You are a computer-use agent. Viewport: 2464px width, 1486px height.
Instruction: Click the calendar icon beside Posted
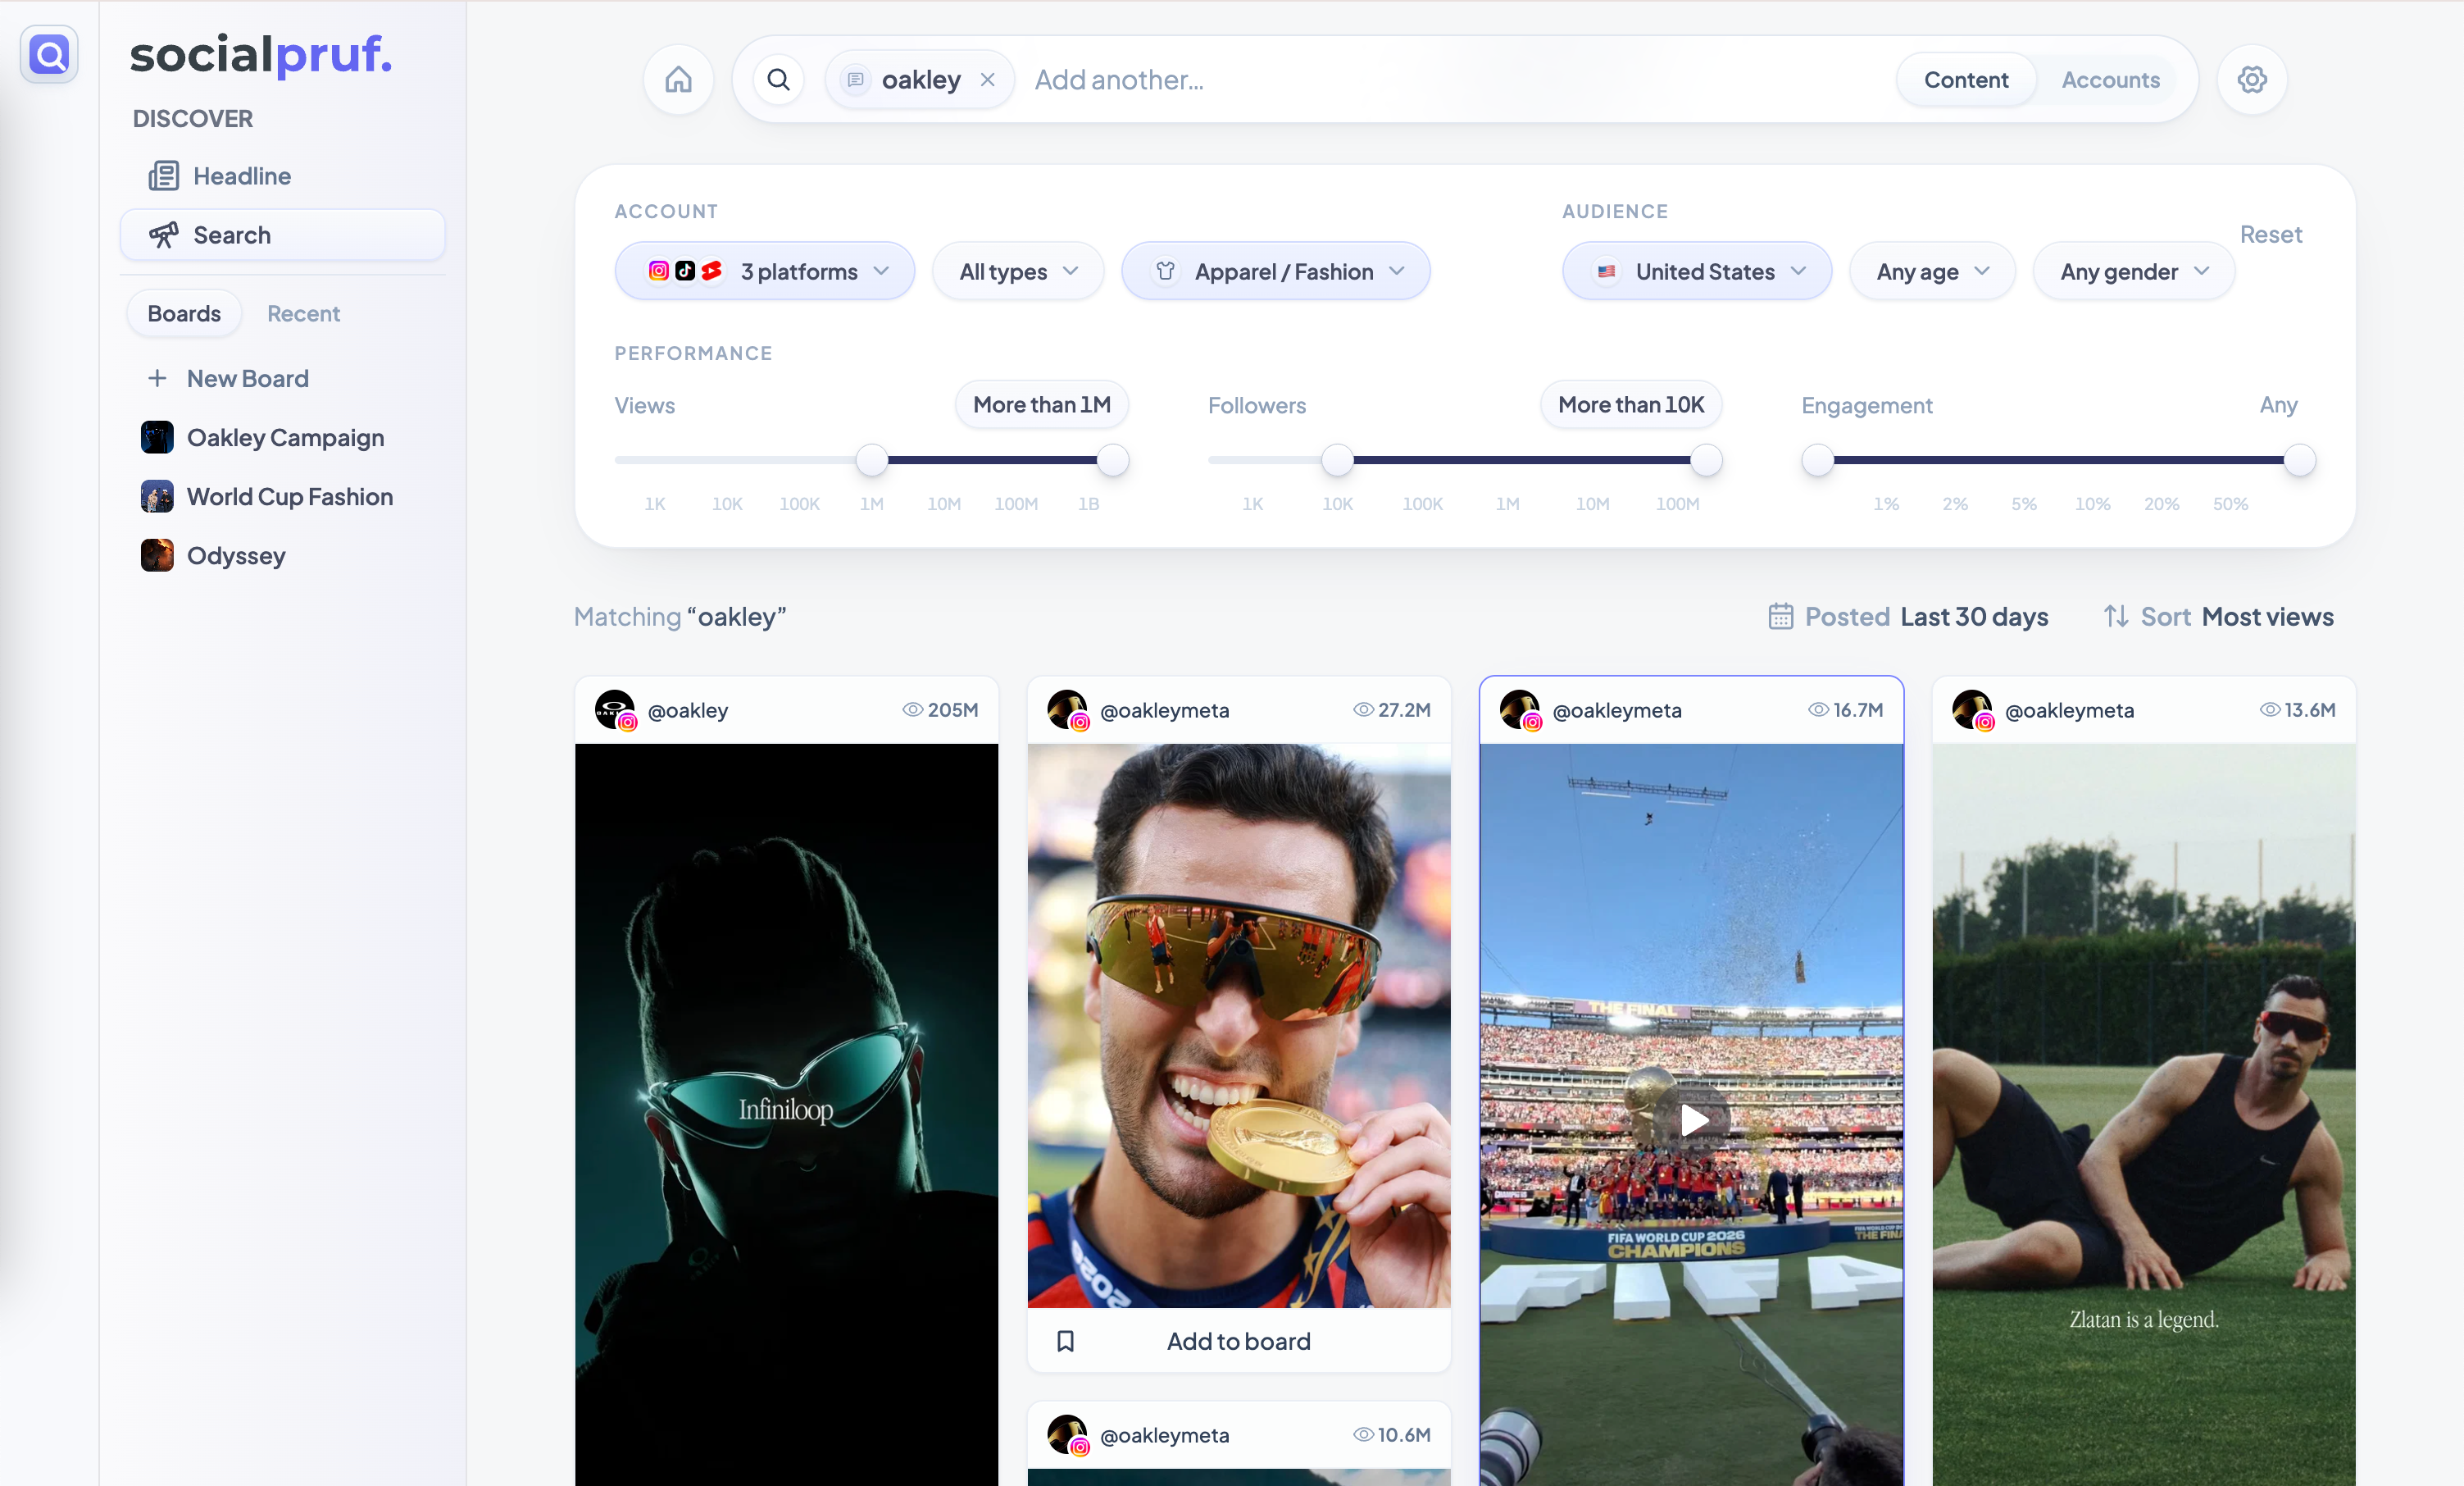(1780, 617)
